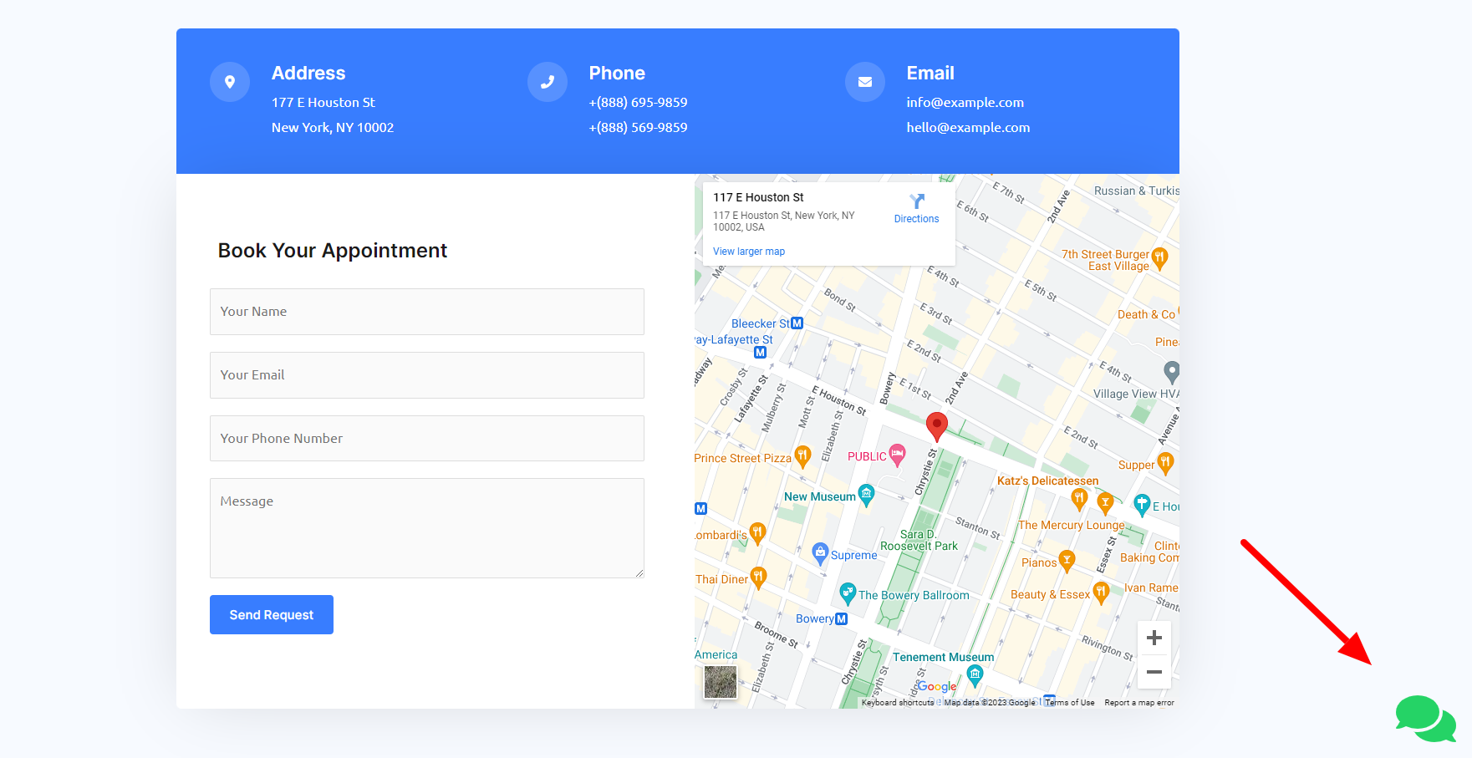Click the PUBLIC hotel pin

[x=898, y=455]
